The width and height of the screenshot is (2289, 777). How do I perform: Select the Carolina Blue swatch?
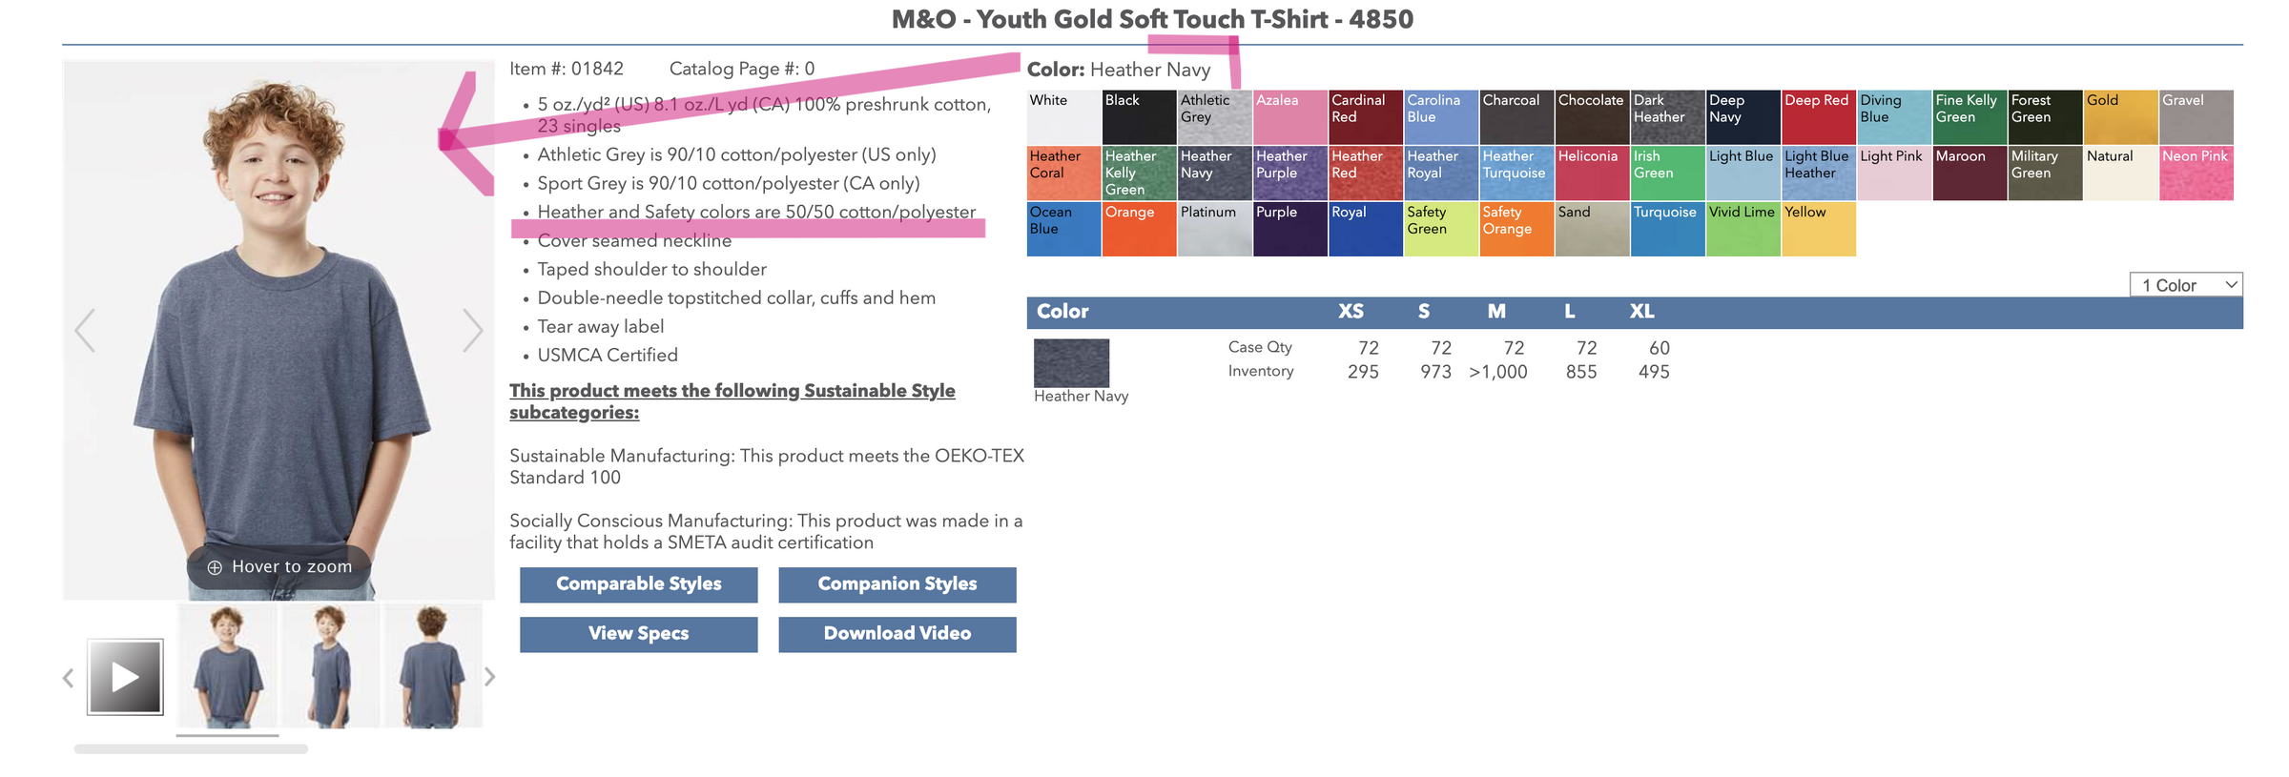(x=1441, y=117)
